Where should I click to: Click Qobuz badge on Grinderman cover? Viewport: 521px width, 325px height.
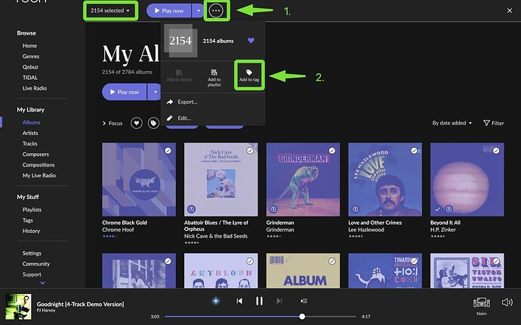(x=273, y=209)
